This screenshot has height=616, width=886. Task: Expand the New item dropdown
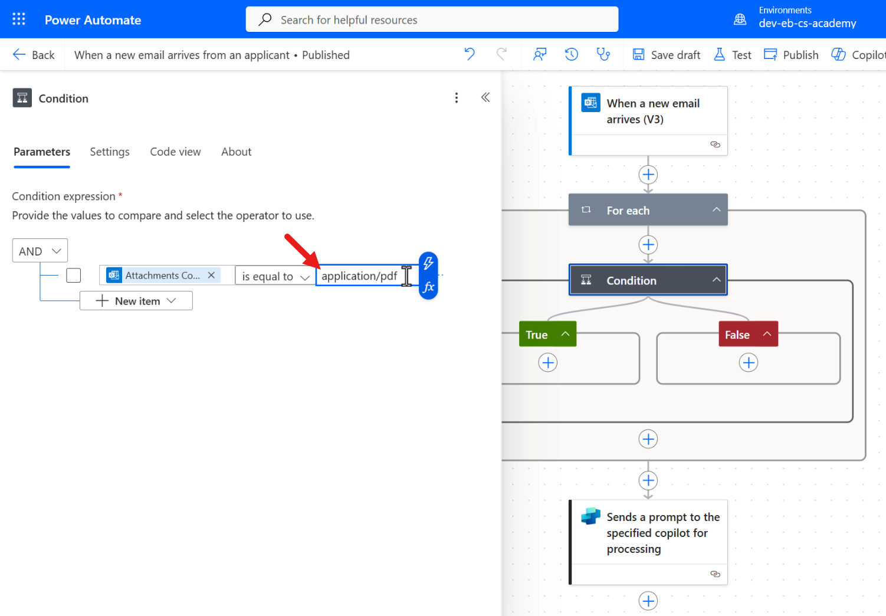pyautogui.click(x=136, y=301)
